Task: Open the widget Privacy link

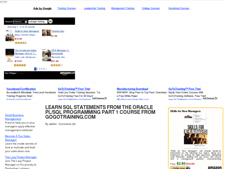Action: coord(21,73)
